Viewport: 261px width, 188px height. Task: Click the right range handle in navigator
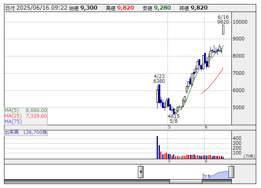coord(231,172)
